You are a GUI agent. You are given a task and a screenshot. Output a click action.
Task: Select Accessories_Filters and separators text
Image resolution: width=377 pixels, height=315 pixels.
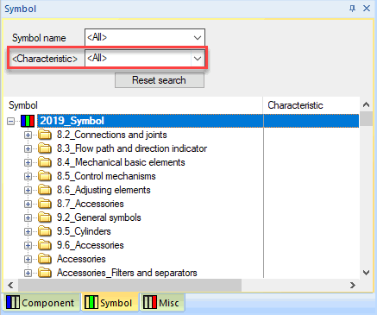point(127,273)
